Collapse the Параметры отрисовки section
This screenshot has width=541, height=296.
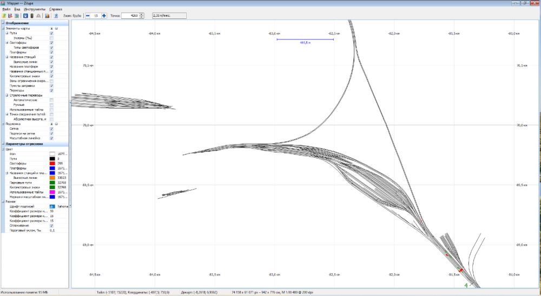point(2,144)
